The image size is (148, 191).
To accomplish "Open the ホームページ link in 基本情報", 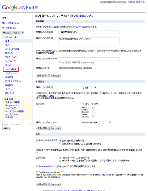I will coord(78,27).
